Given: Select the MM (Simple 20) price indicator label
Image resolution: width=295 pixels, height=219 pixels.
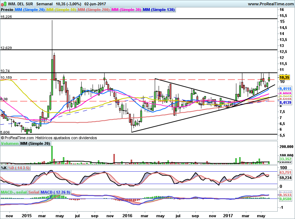Looking at the screenshot, I should click(30, 10).
